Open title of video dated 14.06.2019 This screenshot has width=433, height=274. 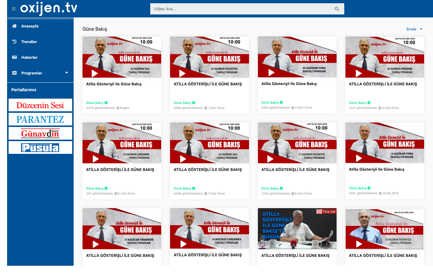point(377,169)
